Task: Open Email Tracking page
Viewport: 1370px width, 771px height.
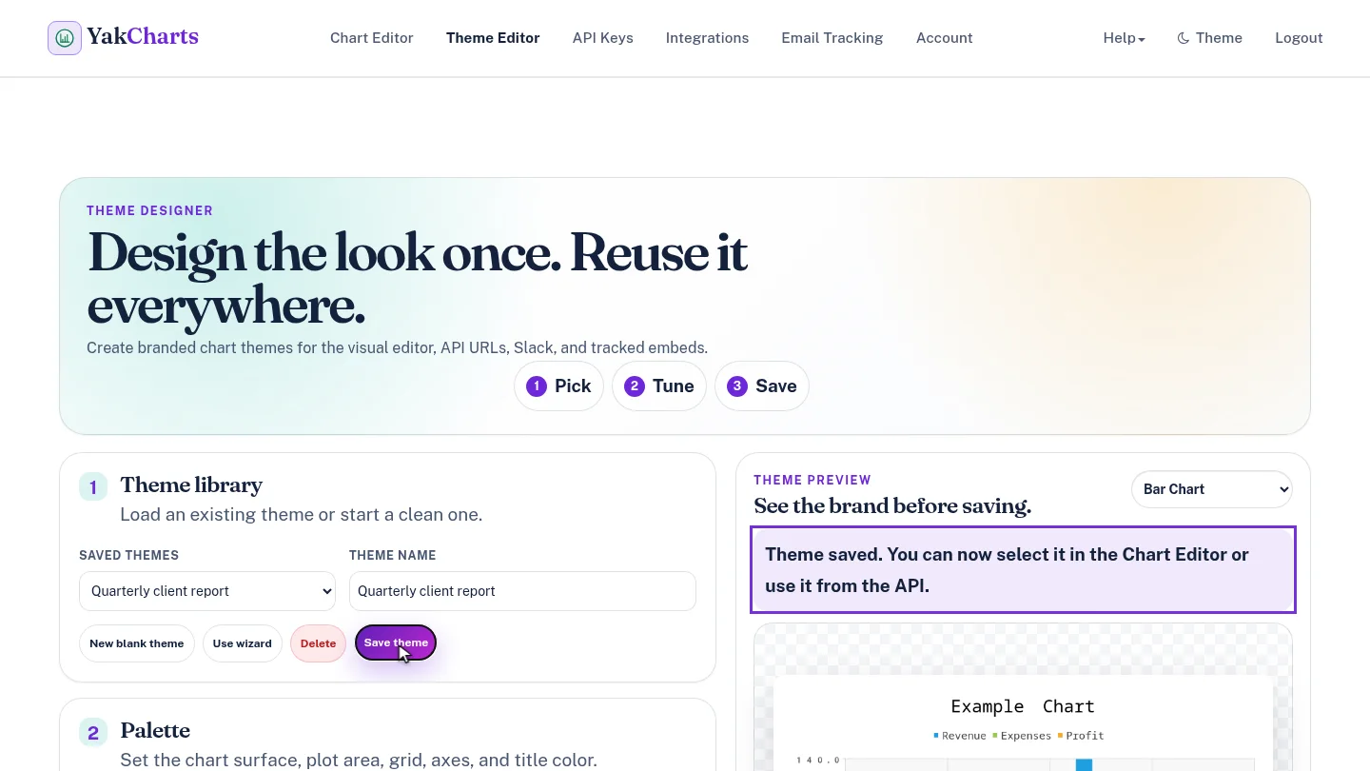Action: coord(832,38)
